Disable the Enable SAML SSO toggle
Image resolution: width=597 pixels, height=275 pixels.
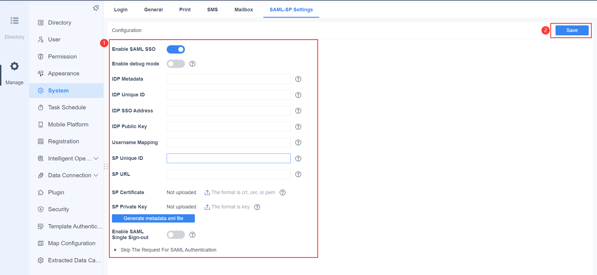176,49
